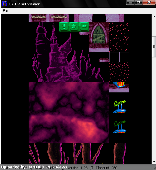
Task: Select the rightmost brown tree trunk tile
Action: (120, 153)
